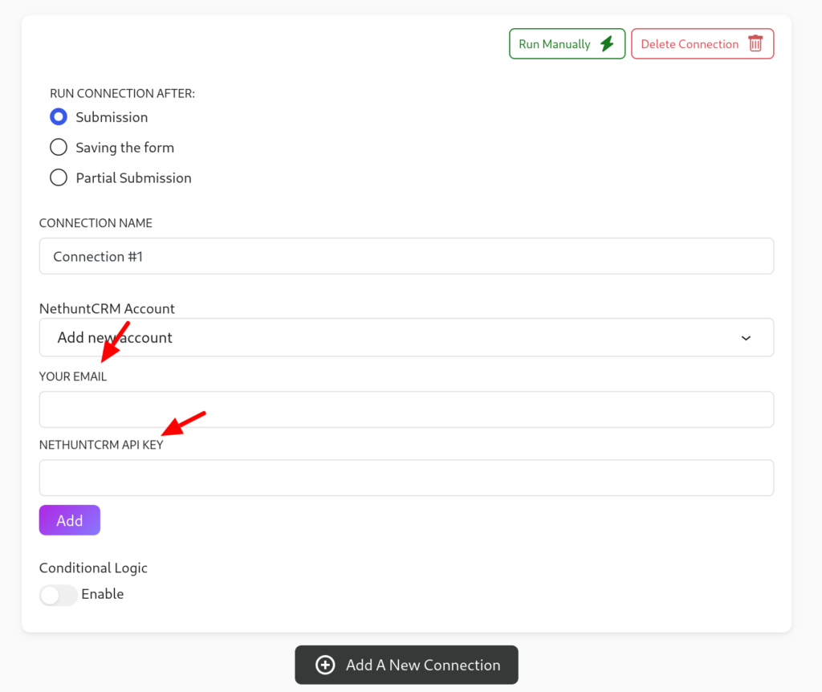Viewport: 822px width, 692px height.
Task: Click the "RUN CONNECTION AFTER:" label
Action: coord(122,93)
